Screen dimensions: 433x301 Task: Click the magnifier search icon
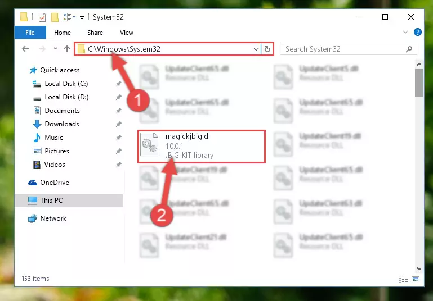click(x=409, y=49)
